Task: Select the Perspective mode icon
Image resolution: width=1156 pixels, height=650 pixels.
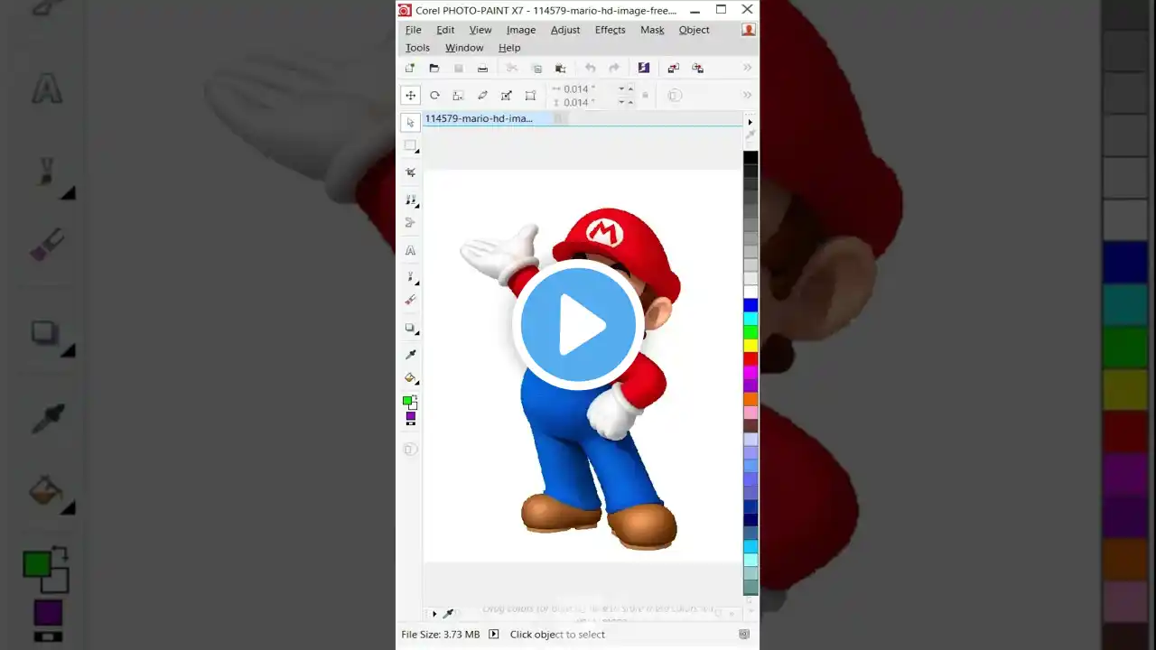Action: pyautogui.click(x=530, y=95)
